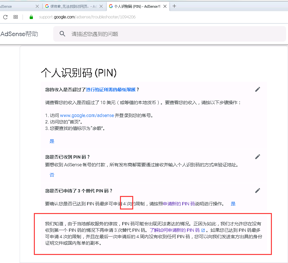288x263 pixels.
Task: Click the 是 answer under the income question
Action: [x=52, y=141]
